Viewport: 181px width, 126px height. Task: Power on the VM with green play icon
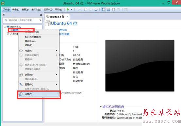(x=68, y=9)
